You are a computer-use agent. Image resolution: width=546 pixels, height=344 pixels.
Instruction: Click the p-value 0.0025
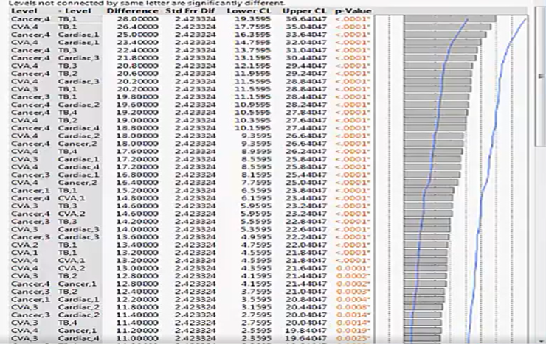[353, 338]
